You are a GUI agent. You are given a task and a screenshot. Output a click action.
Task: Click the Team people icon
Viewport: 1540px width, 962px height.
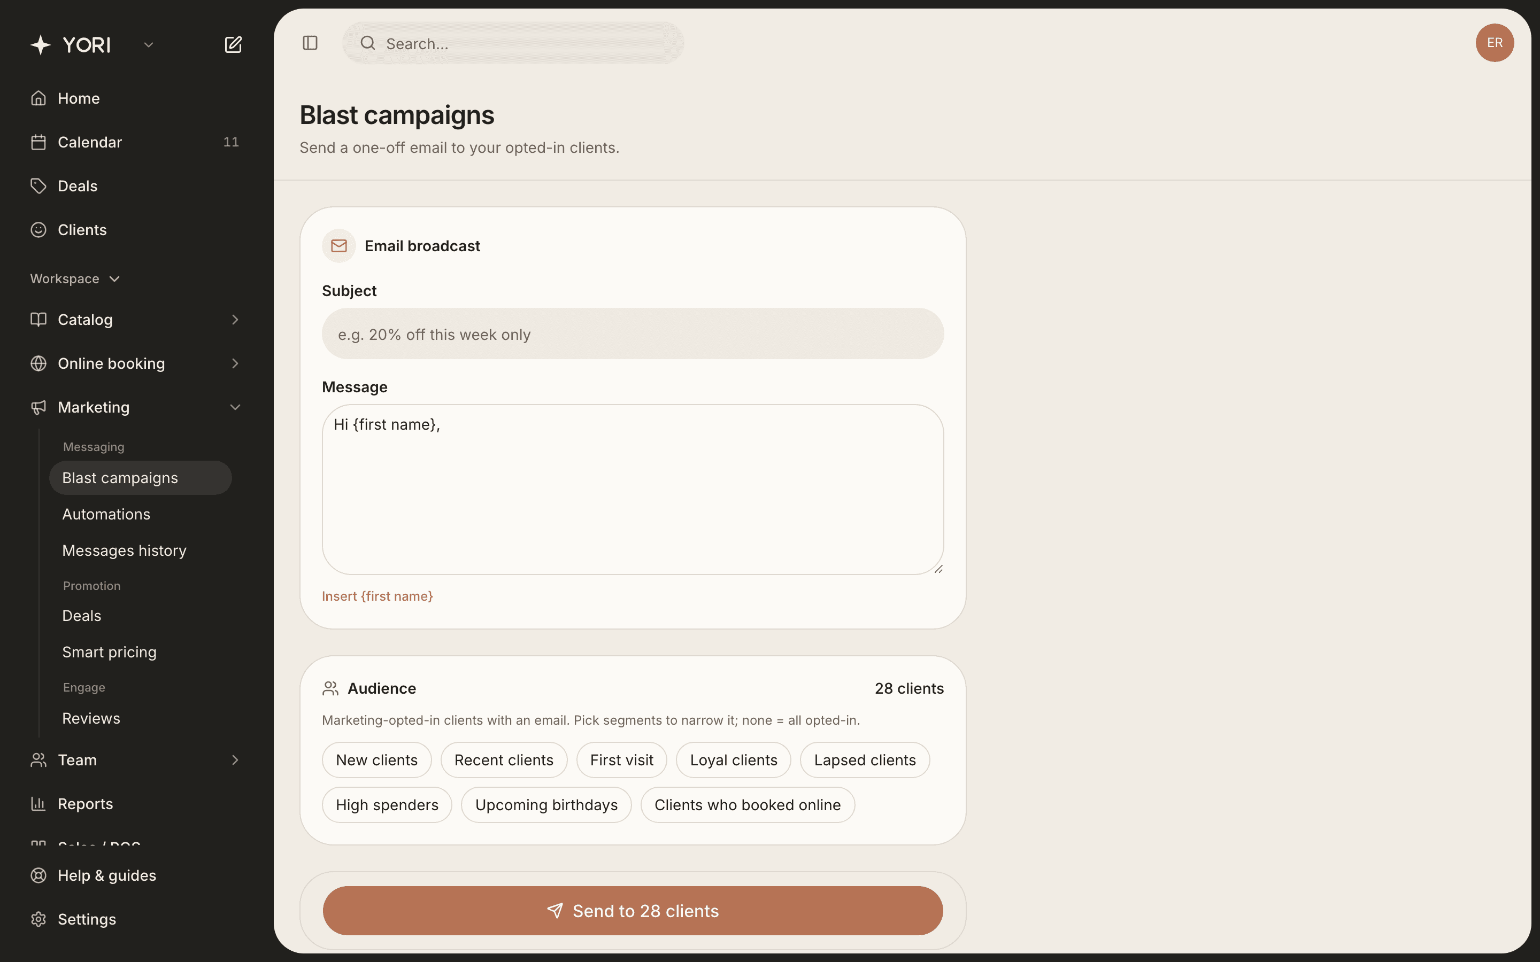pyautogui.click(x=39, y=759)
